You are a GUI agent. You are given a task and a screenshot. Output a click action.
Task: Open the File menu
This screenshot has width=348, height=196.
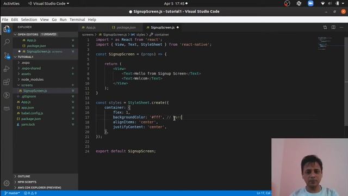pos(5,20)
